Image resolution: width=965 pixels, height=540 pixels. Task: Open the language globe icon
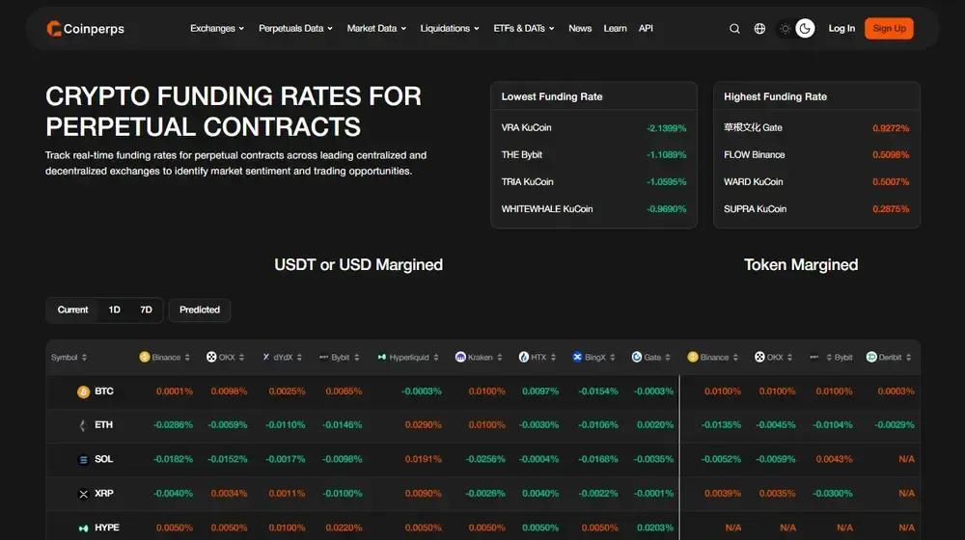[x=759, y=29]
